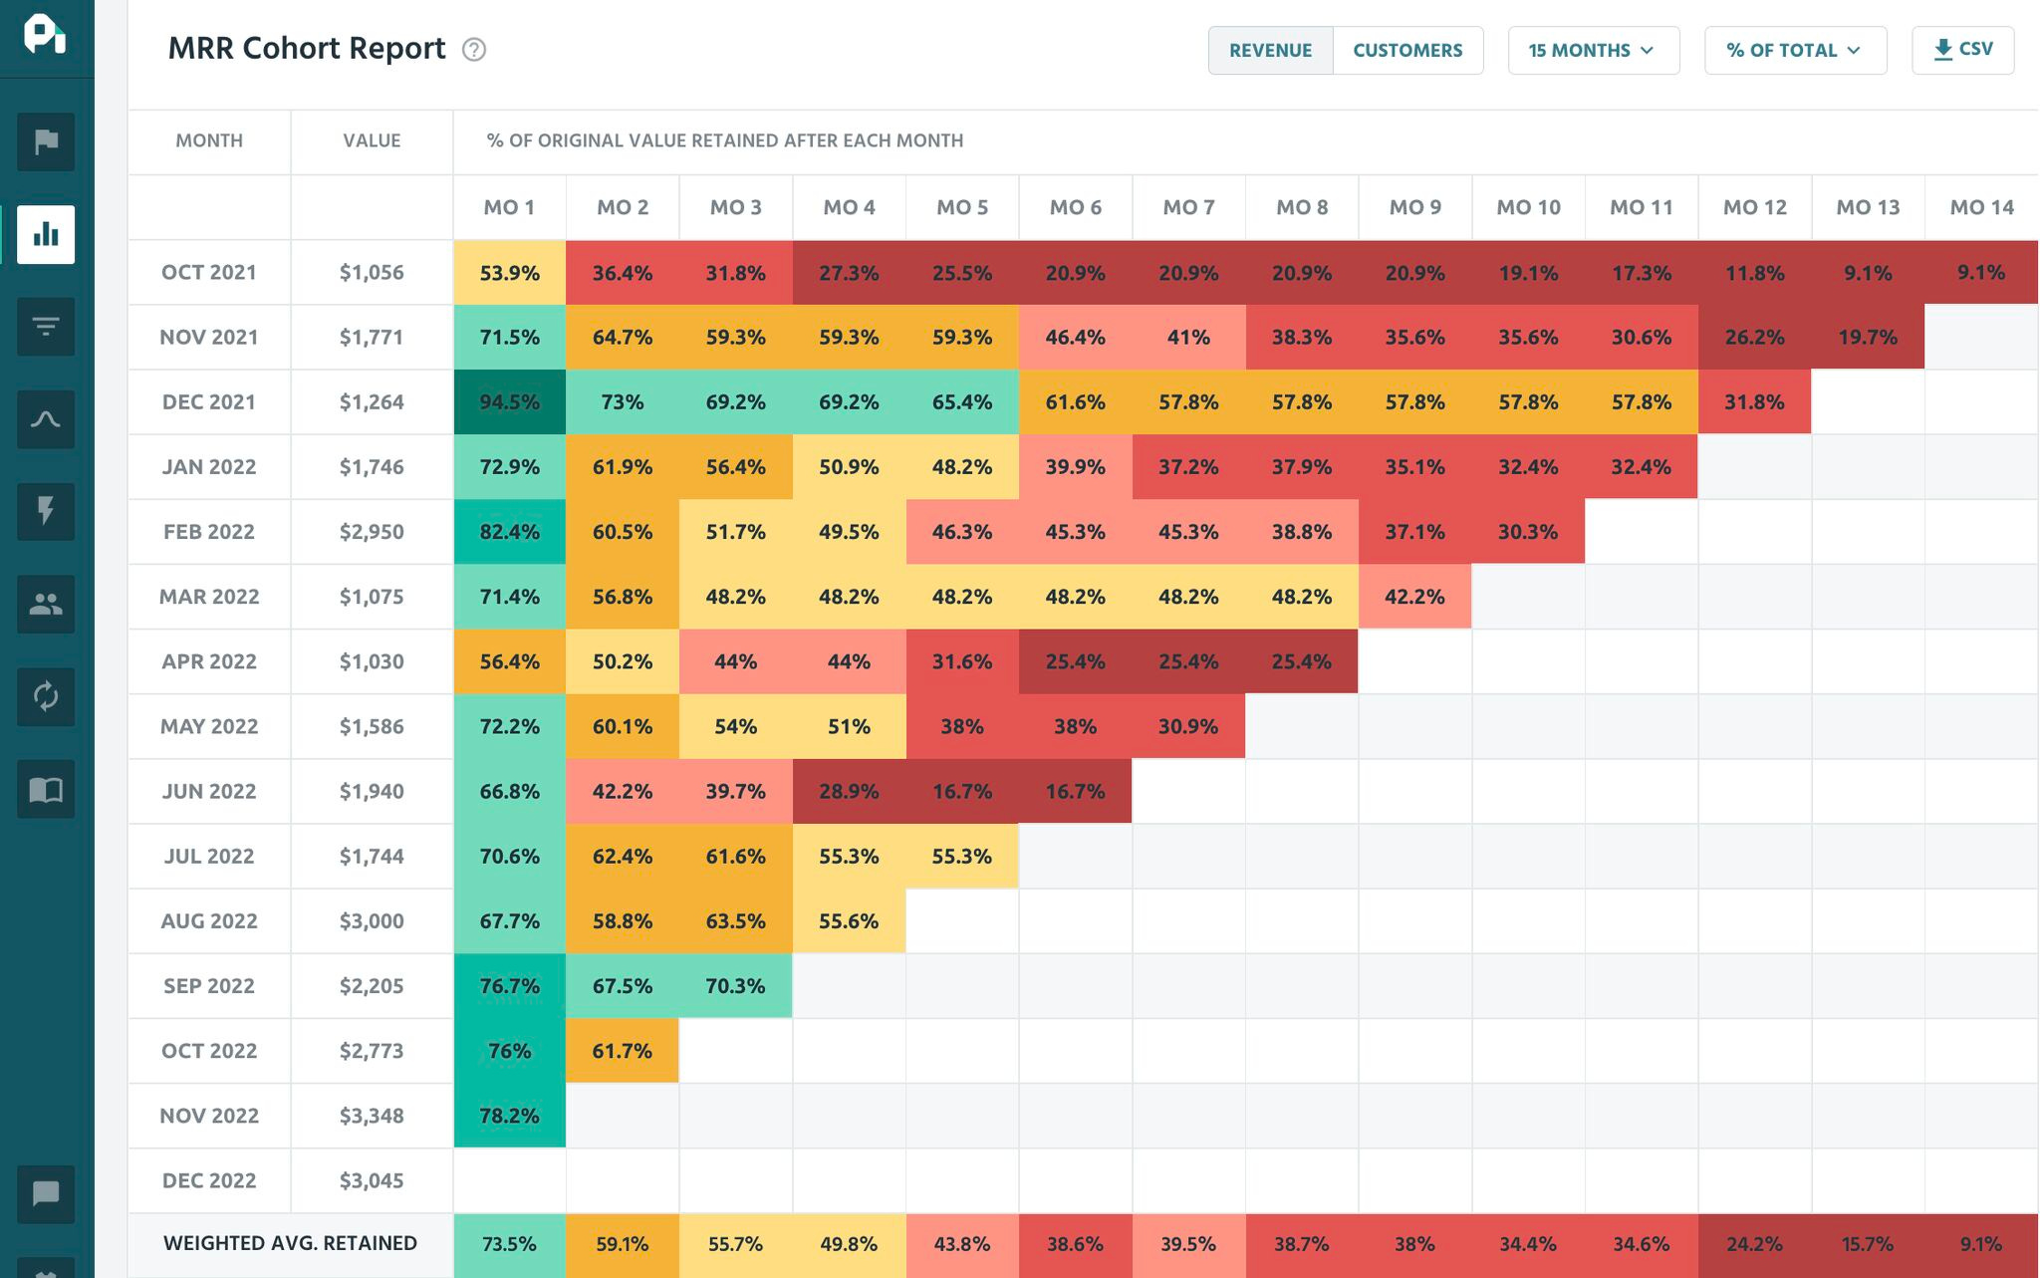Select the dark green 94.5% Dec 2021 cell
2040x1278 pixels.
(509, 401)
